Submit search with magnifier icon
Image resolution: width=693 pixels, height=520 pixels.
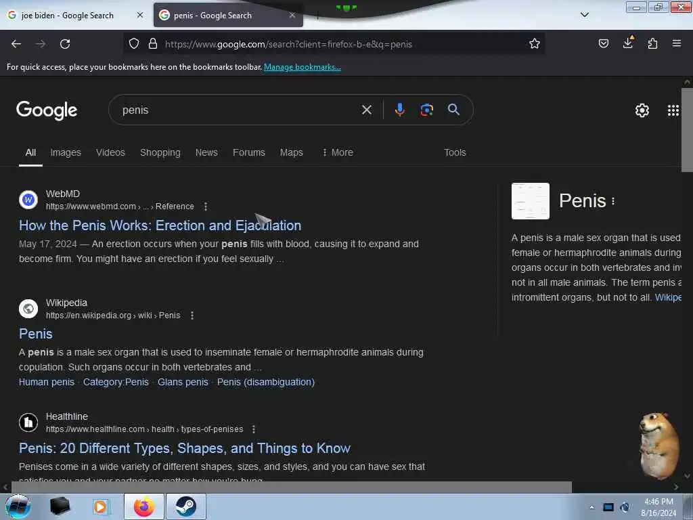(453, 110)
